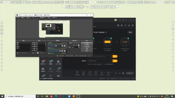The image size is (175, 98).
Task: Remove the selected source with minus icon
Action: [x=35, y=53]
